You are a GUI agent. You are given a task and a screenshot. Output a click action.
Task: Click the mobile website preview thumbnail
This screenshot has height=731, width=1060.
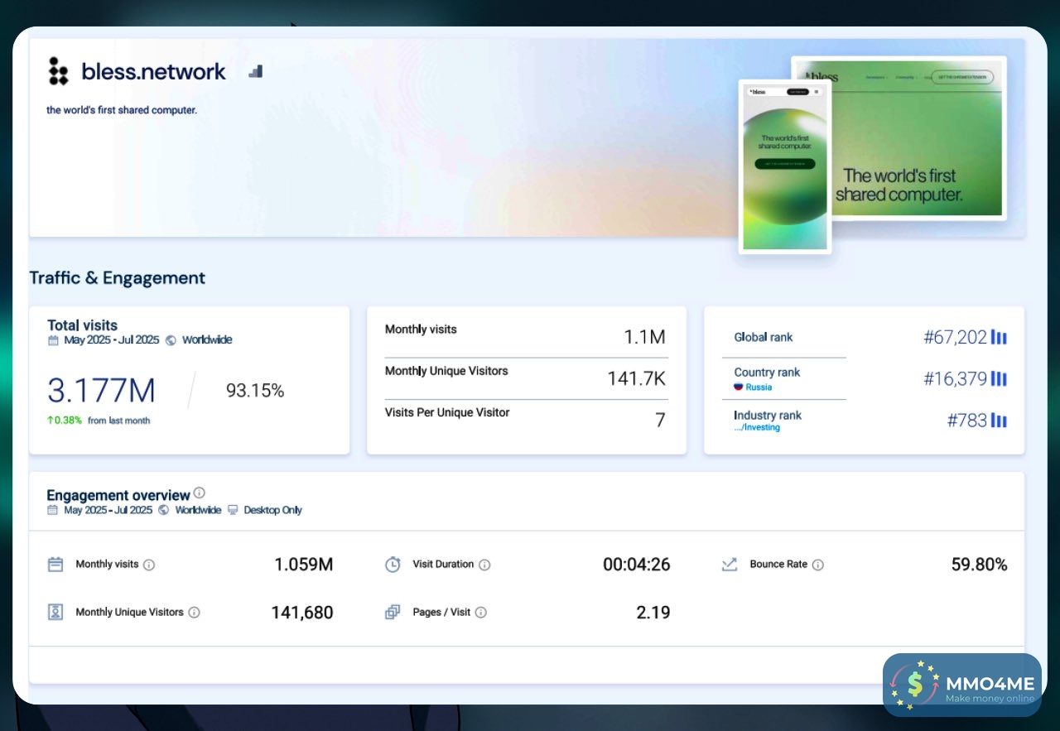[784, 166]
